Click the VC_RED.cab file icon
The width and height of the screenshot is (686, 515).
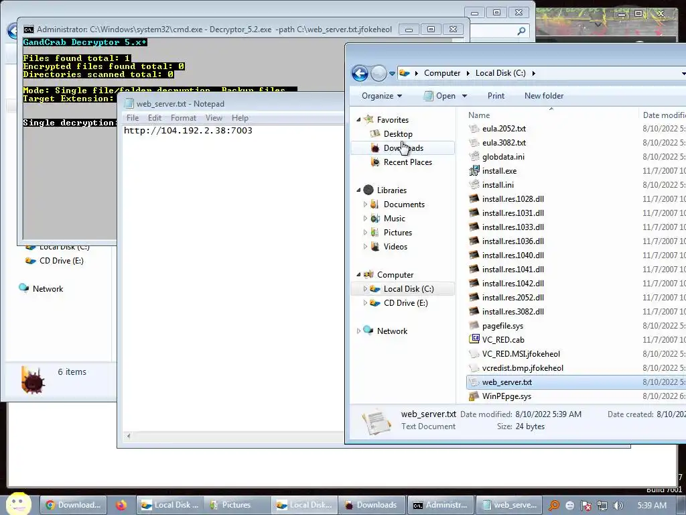(x=474, y=339)
